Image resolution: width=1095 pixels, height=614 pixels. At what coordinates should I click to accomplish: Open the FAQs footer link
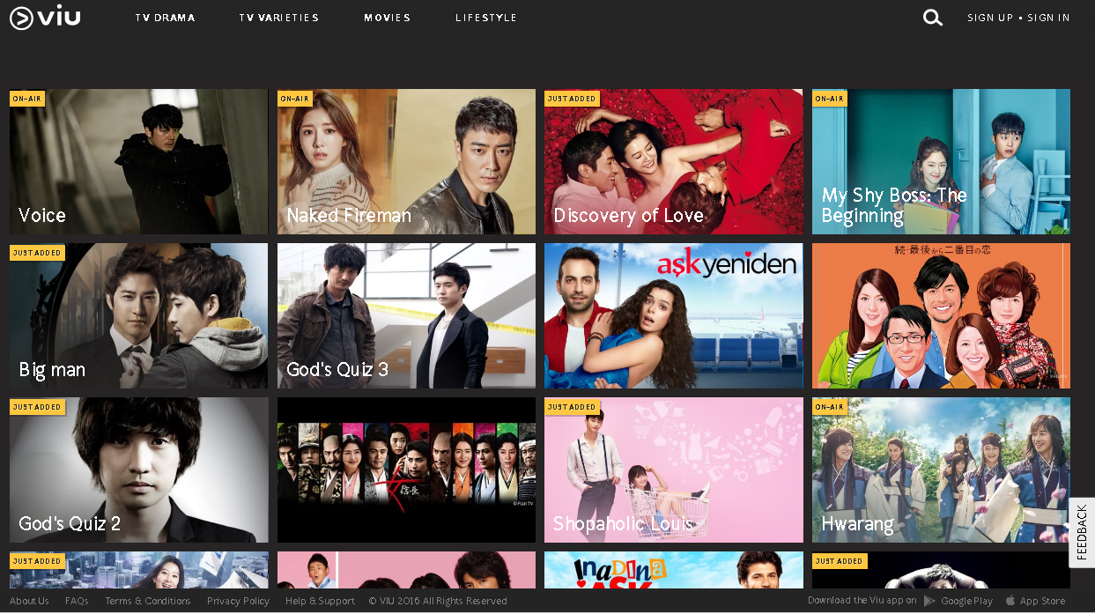click(x=77, y=601)
